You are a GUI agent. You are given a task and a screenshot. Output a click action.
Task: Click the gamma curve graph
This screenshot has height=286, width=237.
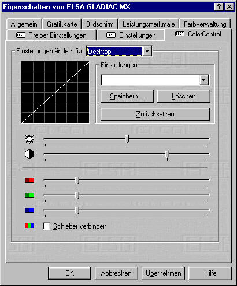(x=55, y=92)
